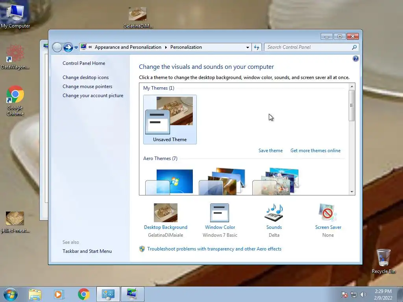The image size is (403, 302).
Task: Click the Personalization breadcrumb
Action: coord(186,47)
